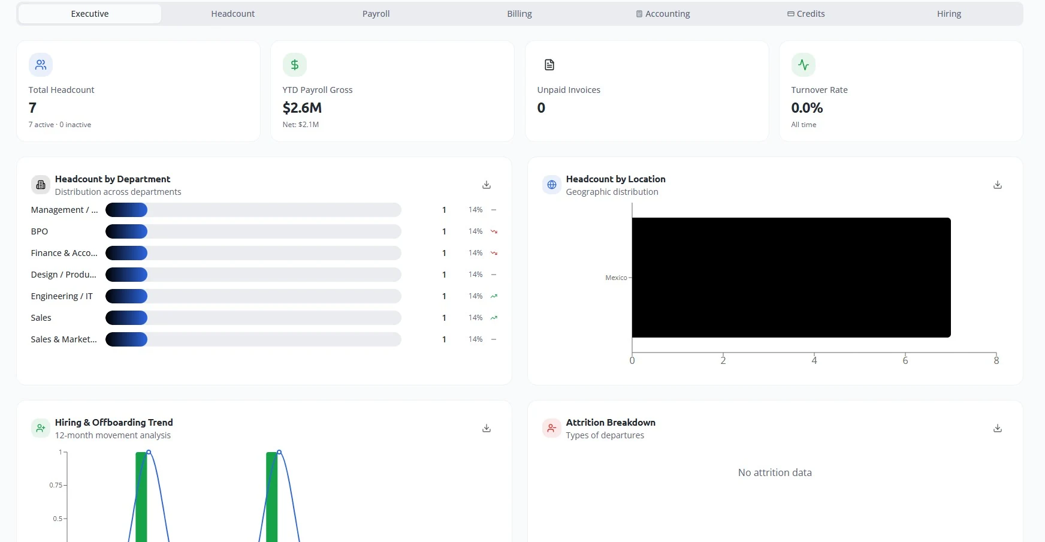Click the 'Sales & Market...' department label
1045x542 pixels.
(x=64, y=339)
